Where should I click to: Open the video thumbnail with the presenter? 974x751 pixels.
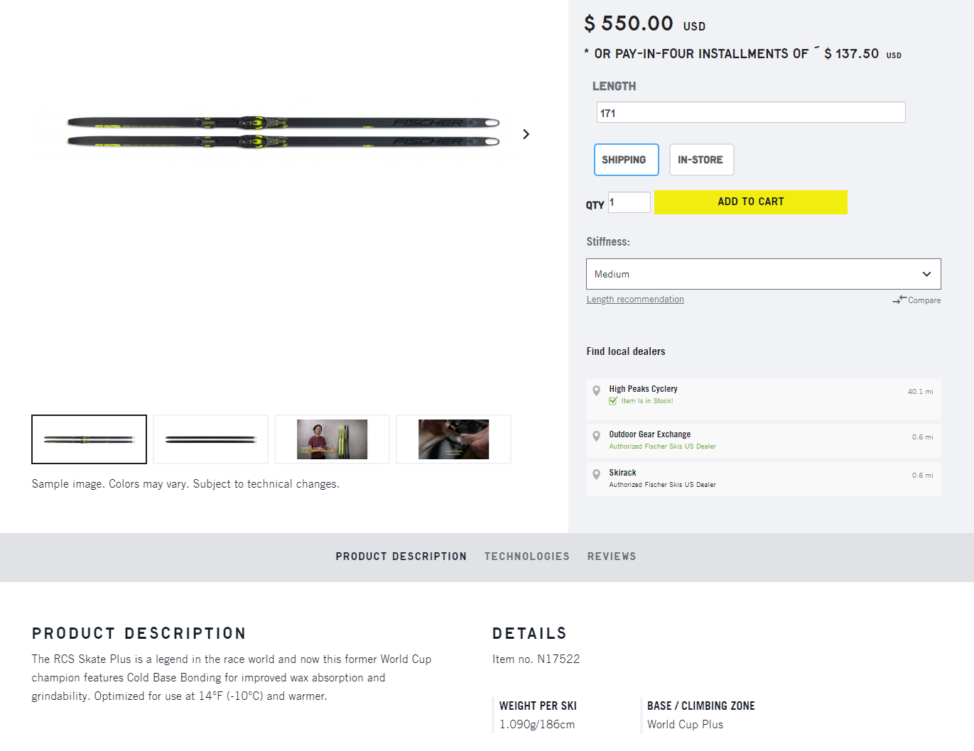(332, 439)
